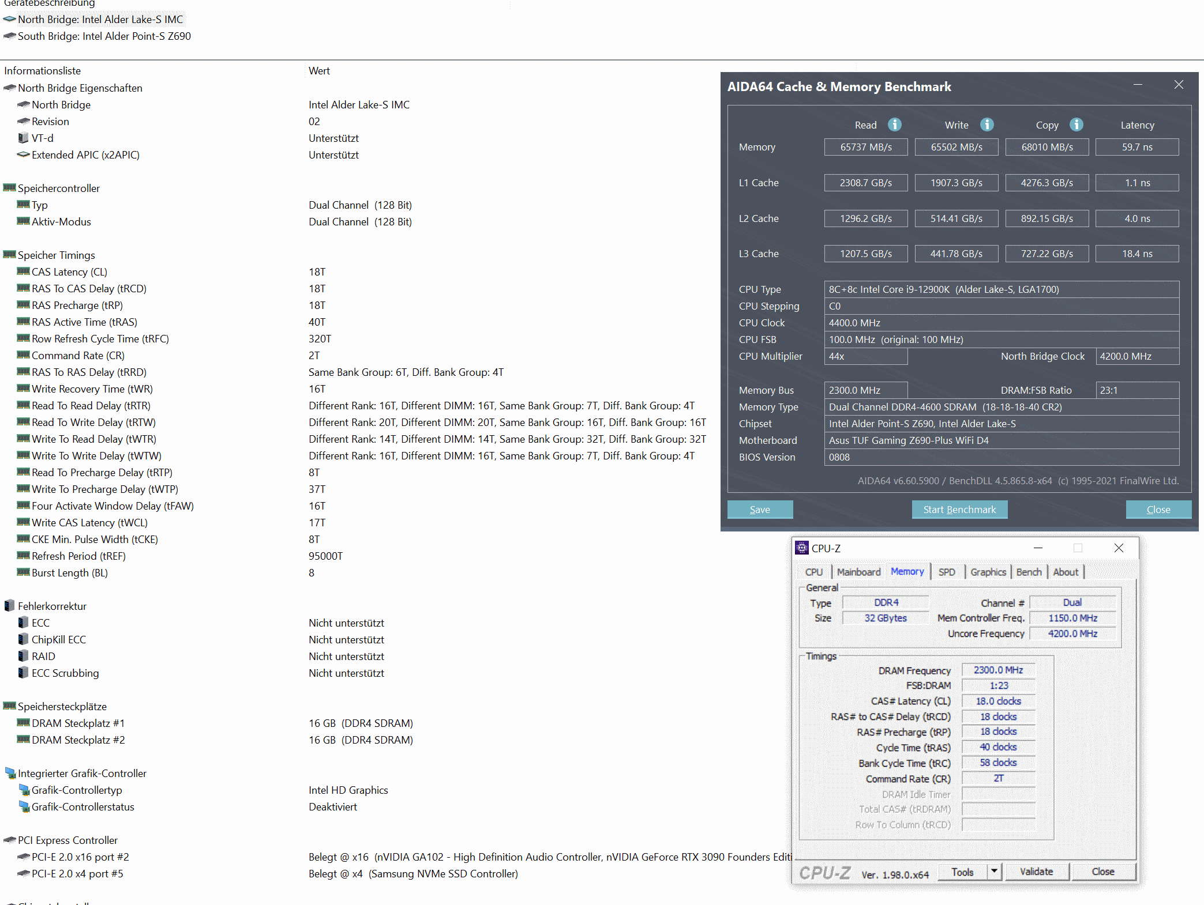Select the PCI Express Controller group entry
The width and height of the screenshot is (1204, 905).
coord(67,840)
